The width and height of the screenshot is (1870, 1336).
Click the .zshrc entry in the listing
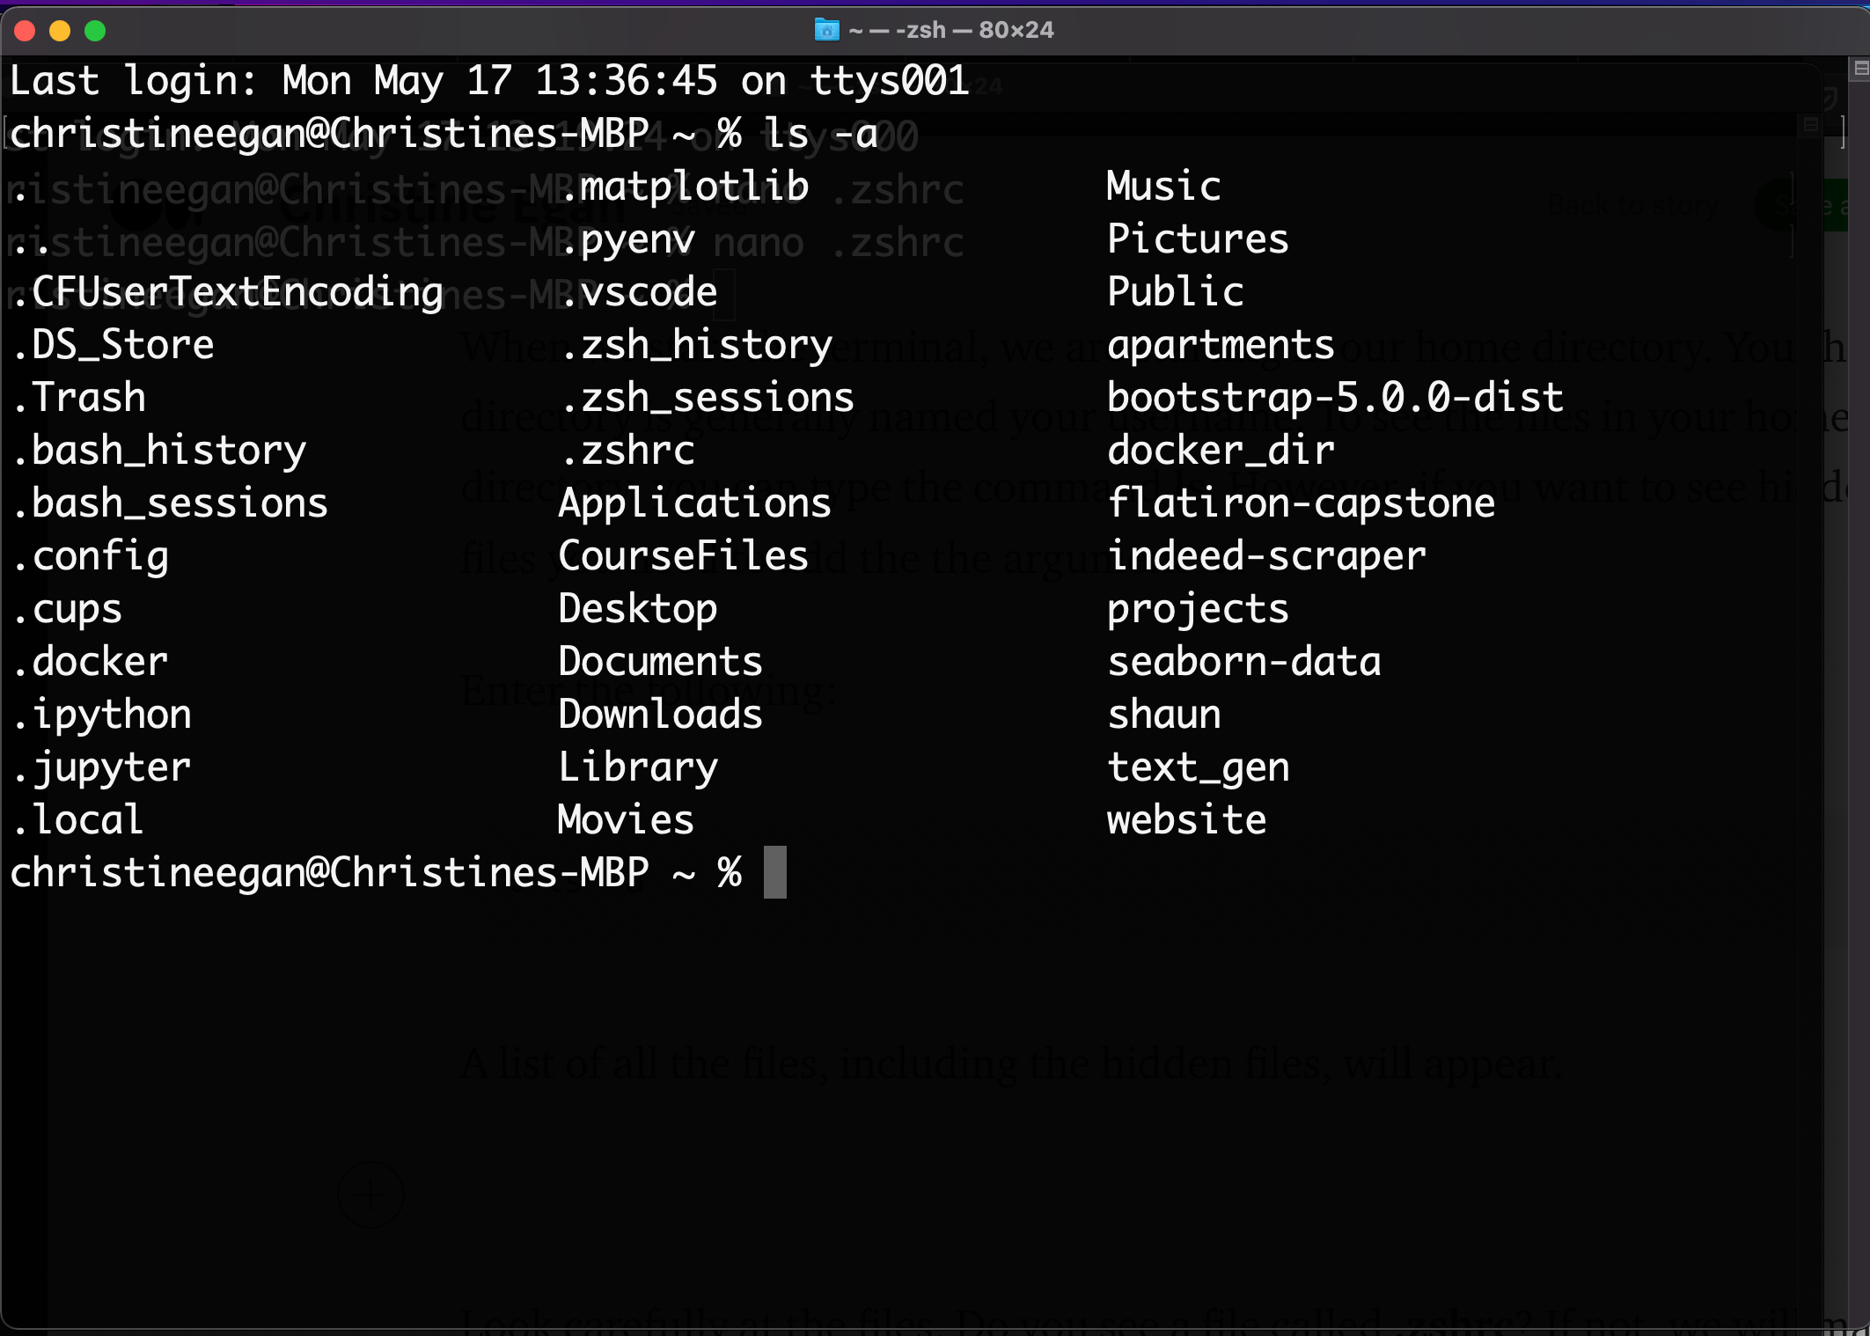pos(627,451)
